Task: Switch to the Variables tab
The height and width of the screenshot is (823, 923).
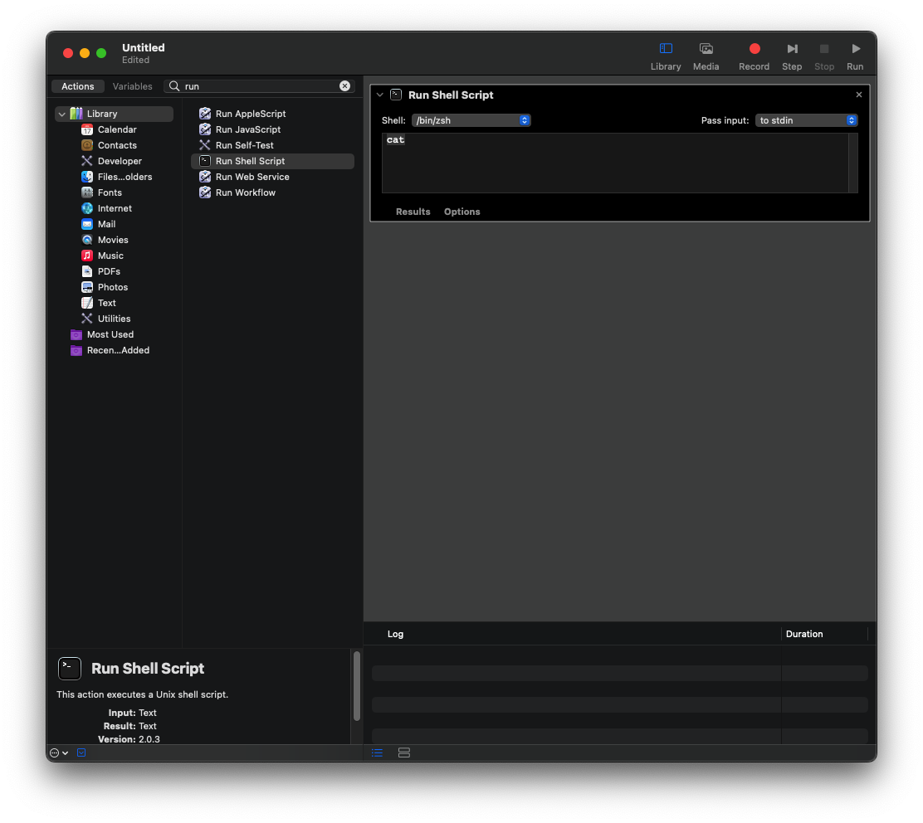Action: (133, 86)
